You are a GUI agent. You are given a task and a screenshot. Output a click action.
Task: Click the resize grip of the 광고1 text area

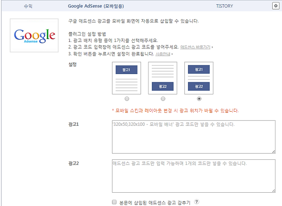click(x=273, y=152)
